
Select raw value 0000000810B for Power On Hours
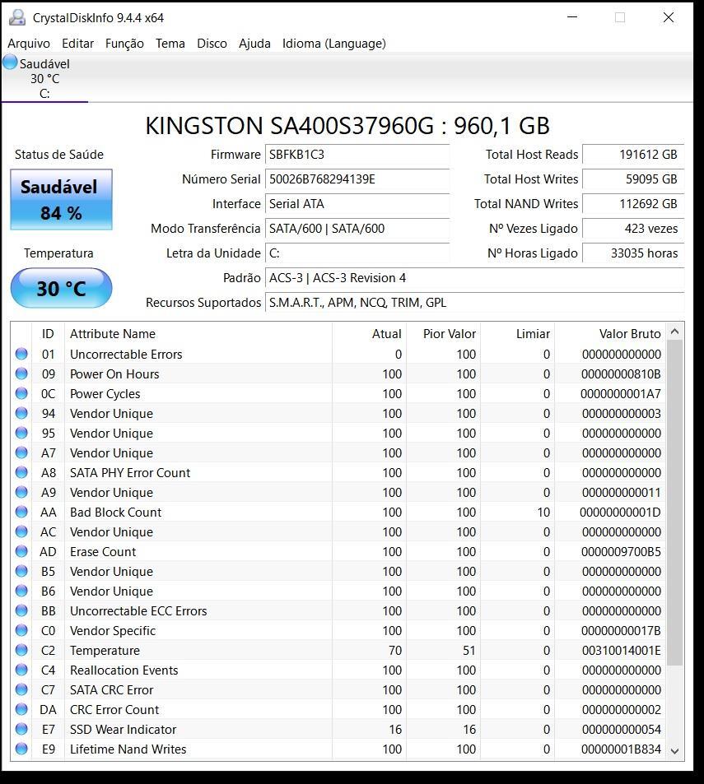tap(621, 374)
